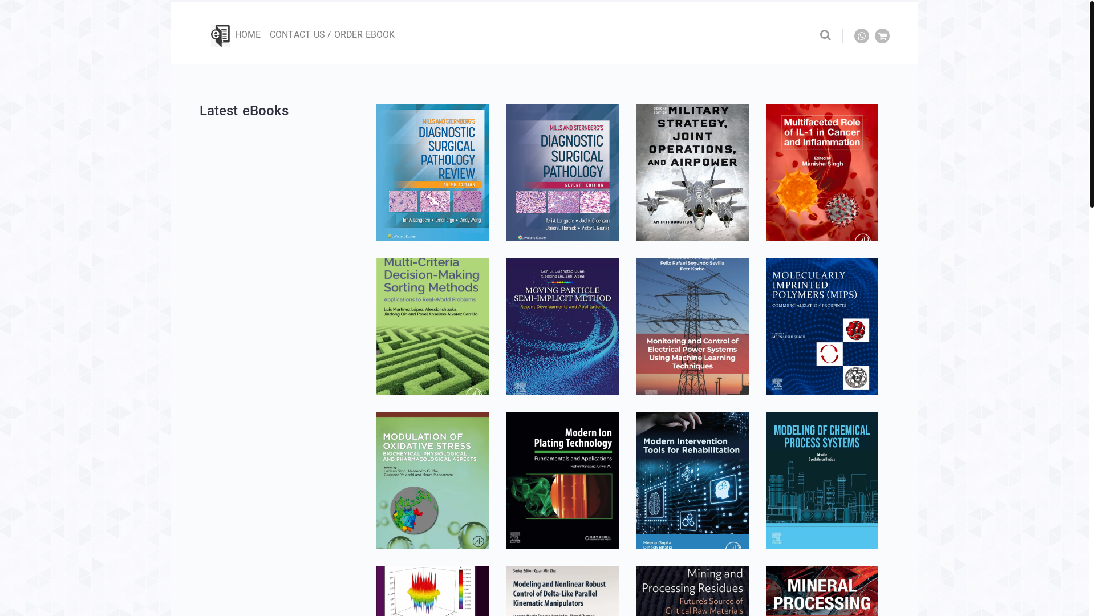
Task: Open Modern Ion Plating Technology book
Action: [562, 480]
